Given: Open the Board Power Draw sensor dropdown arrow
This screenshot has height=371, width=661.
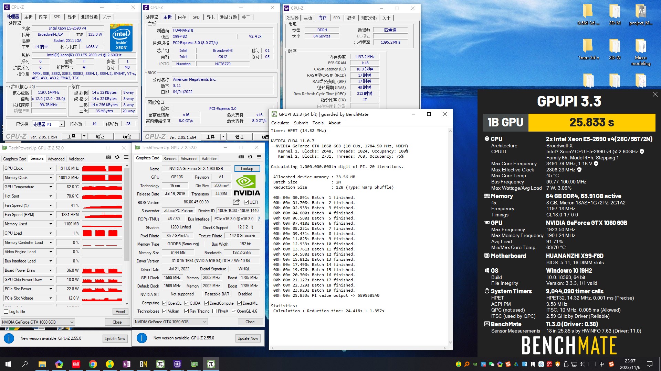Looking at the screenshot, I should (51, 270).
